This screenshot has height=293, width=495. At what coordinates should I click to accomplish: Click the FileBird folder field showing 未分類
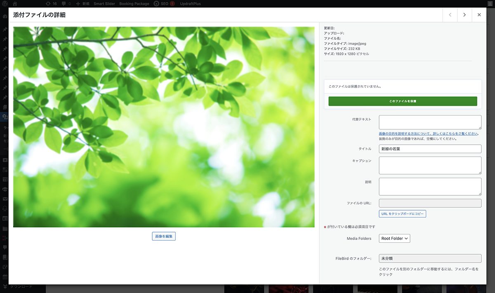click(x=430, y=258)
